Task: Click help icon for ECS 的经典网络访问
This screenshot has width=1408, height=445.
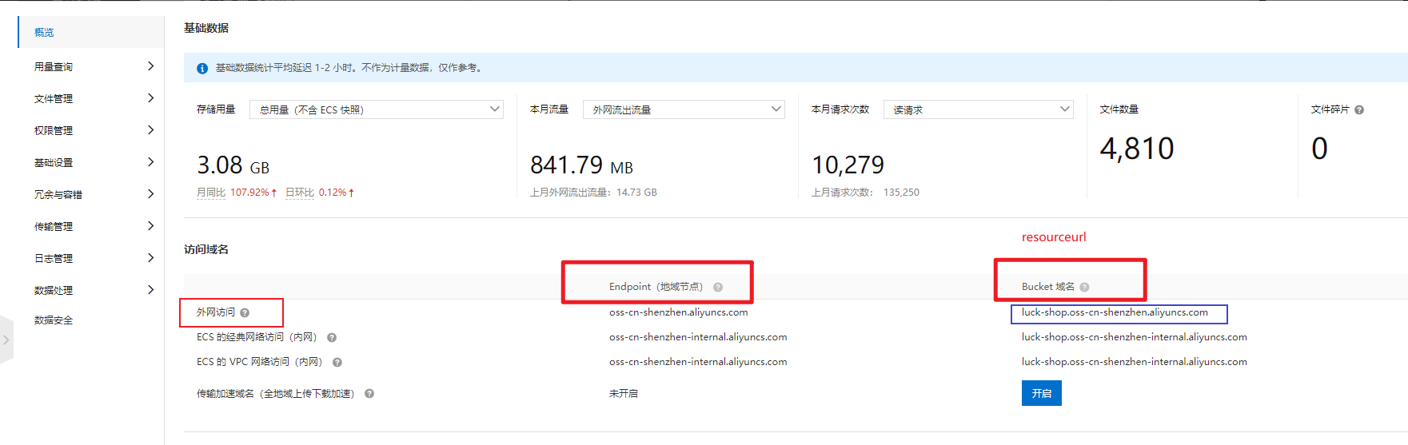Action: pos(332,338)
